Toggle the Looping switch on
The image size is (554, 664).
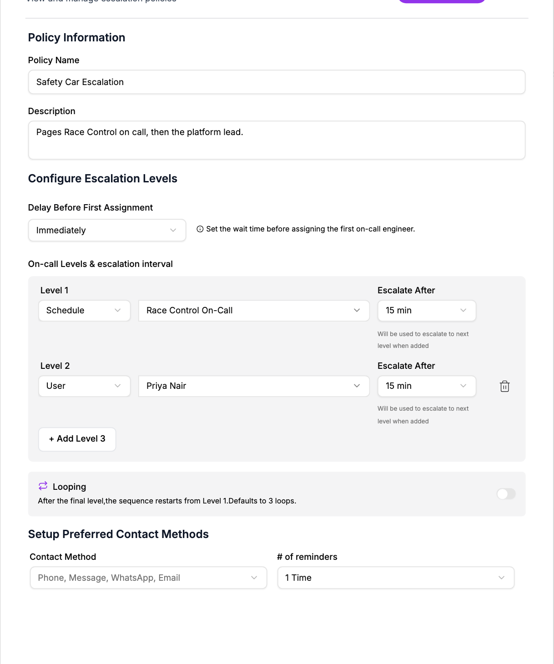pyautogui.click(x=506, y=494)
